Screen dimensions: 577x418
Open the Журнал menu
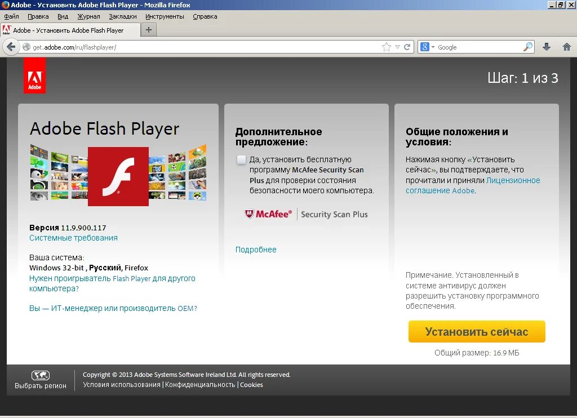tap(88, 16)
